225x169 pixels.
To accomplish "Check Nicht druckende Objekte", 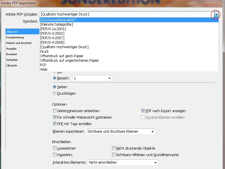I will [114, 148].
